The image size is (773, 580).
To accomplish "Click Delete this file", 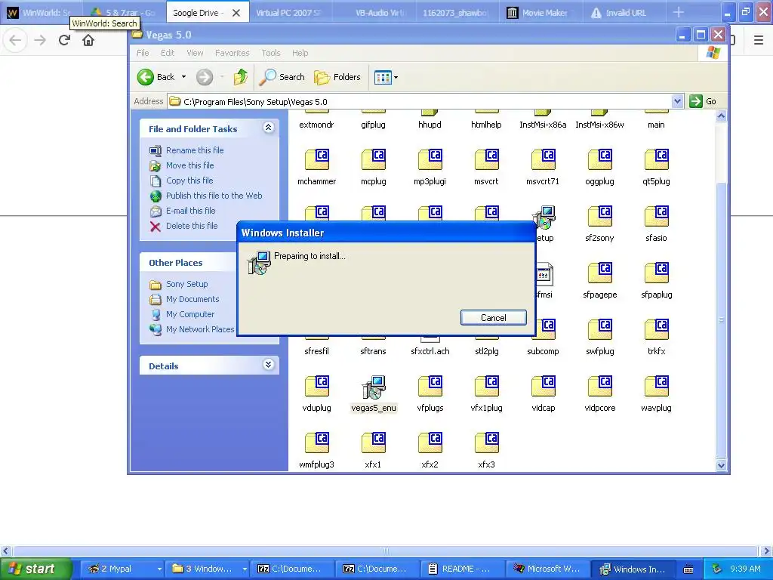I will point(192,226).
